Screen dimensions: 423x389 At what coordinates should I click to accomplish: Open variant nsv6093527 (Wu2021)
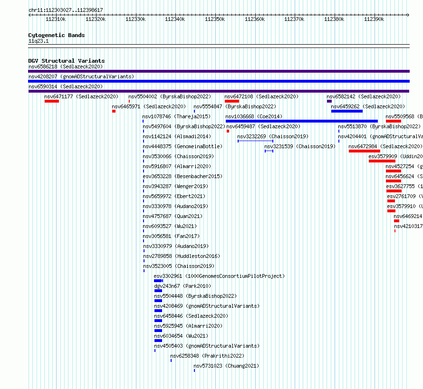(170, 226)
